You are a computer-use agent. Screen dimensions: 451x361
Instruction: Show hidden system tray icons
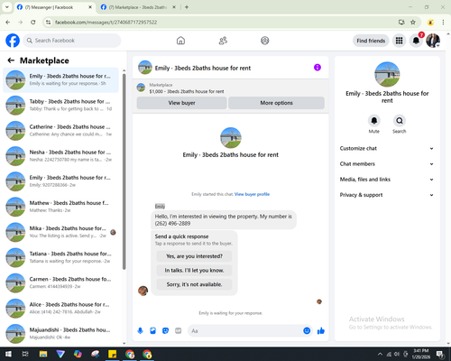click(x=380, y=354)
